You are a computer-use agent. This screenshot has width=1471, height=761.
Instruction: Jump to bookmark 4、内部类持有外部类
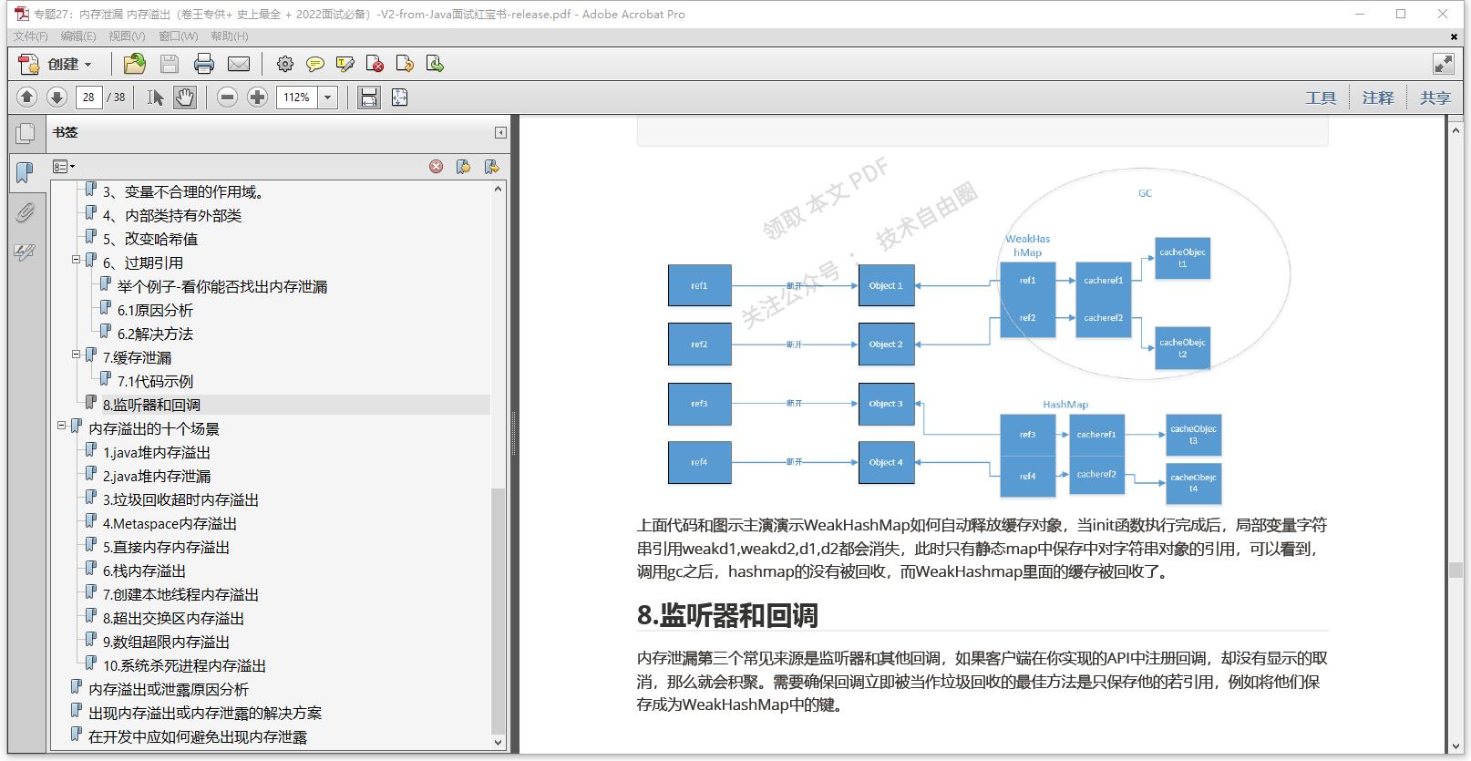coord(172,215)
